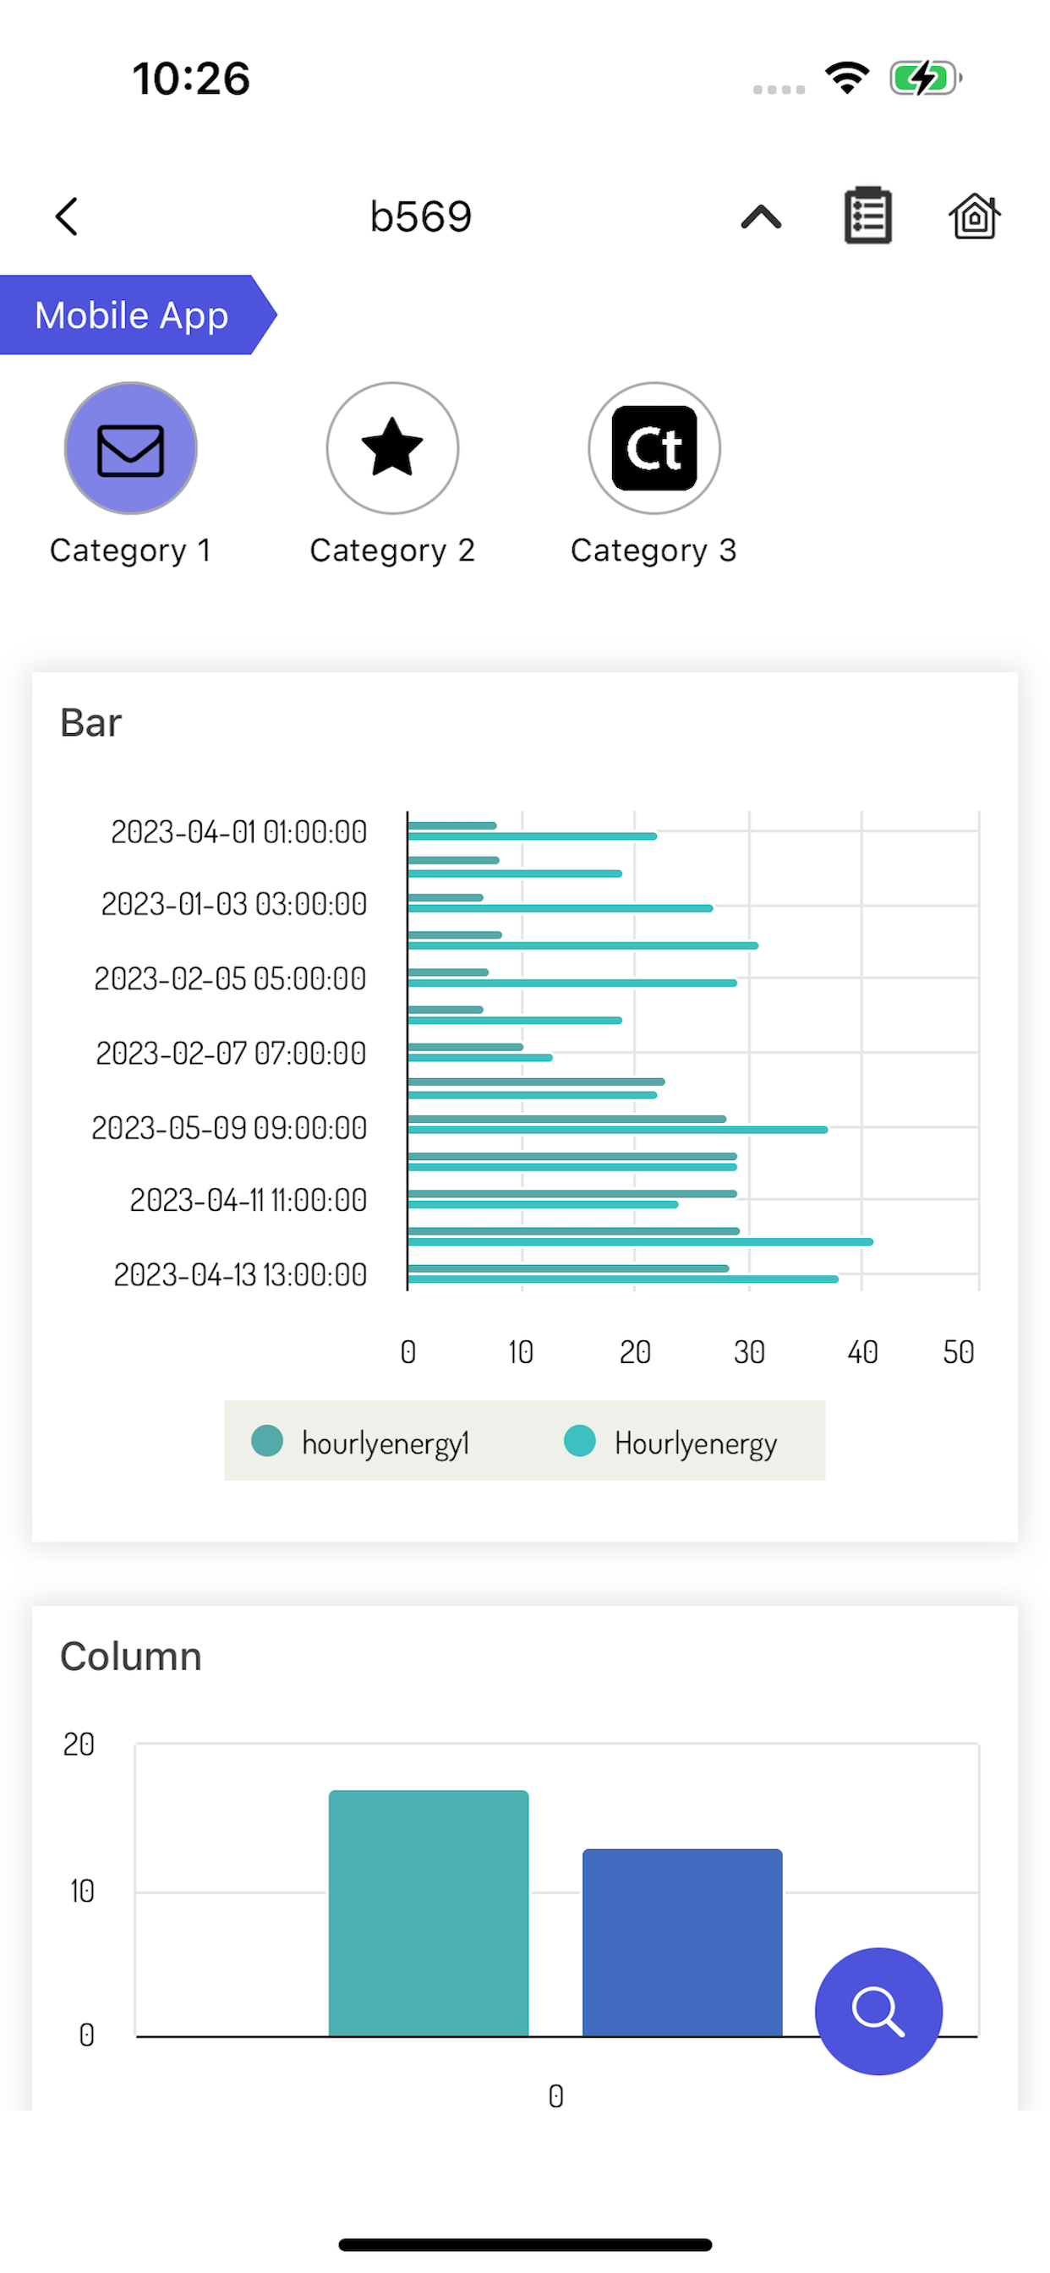This screenshot has height=2273, width=1050.
Task: Tap the teal column in Column chart
Action: (429, 1913)
